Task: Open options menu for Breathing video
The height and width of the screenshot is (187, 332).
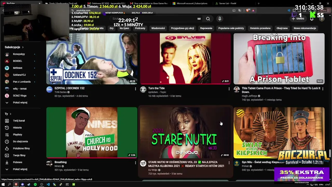Action: [x=135, y=163]
